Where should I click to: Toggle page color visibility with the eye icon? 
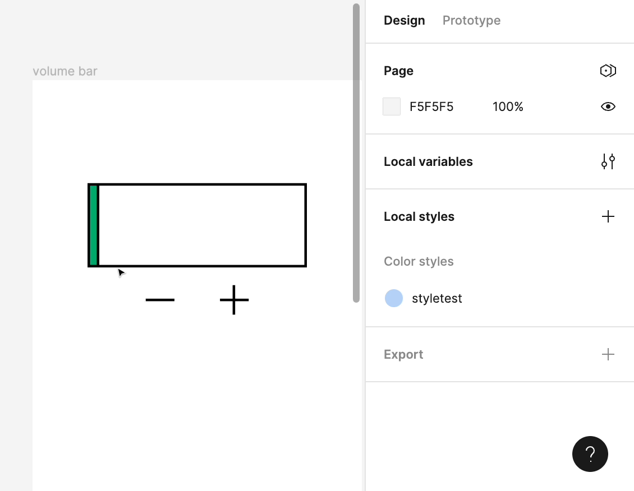[608, 106]
